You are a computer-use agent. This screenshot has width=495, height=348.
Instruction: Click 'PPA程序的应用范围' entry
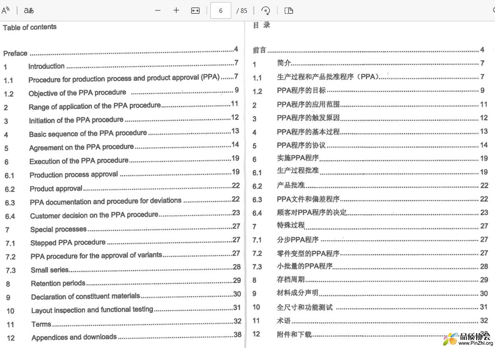click(x=308, y=104)
